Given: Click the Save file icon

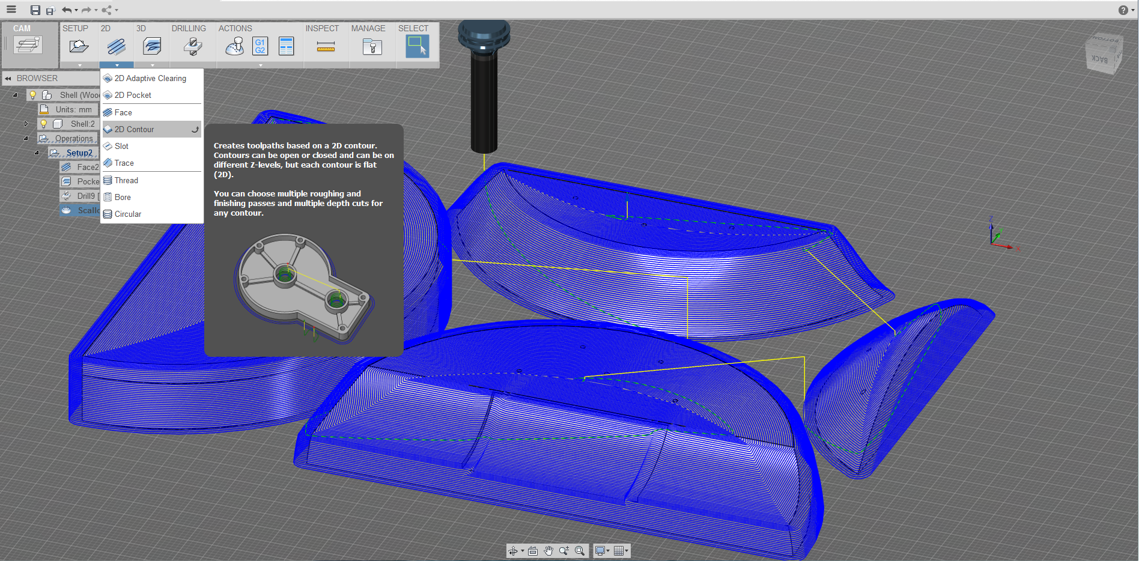Looking at the screenshot, I should [35, 10].
